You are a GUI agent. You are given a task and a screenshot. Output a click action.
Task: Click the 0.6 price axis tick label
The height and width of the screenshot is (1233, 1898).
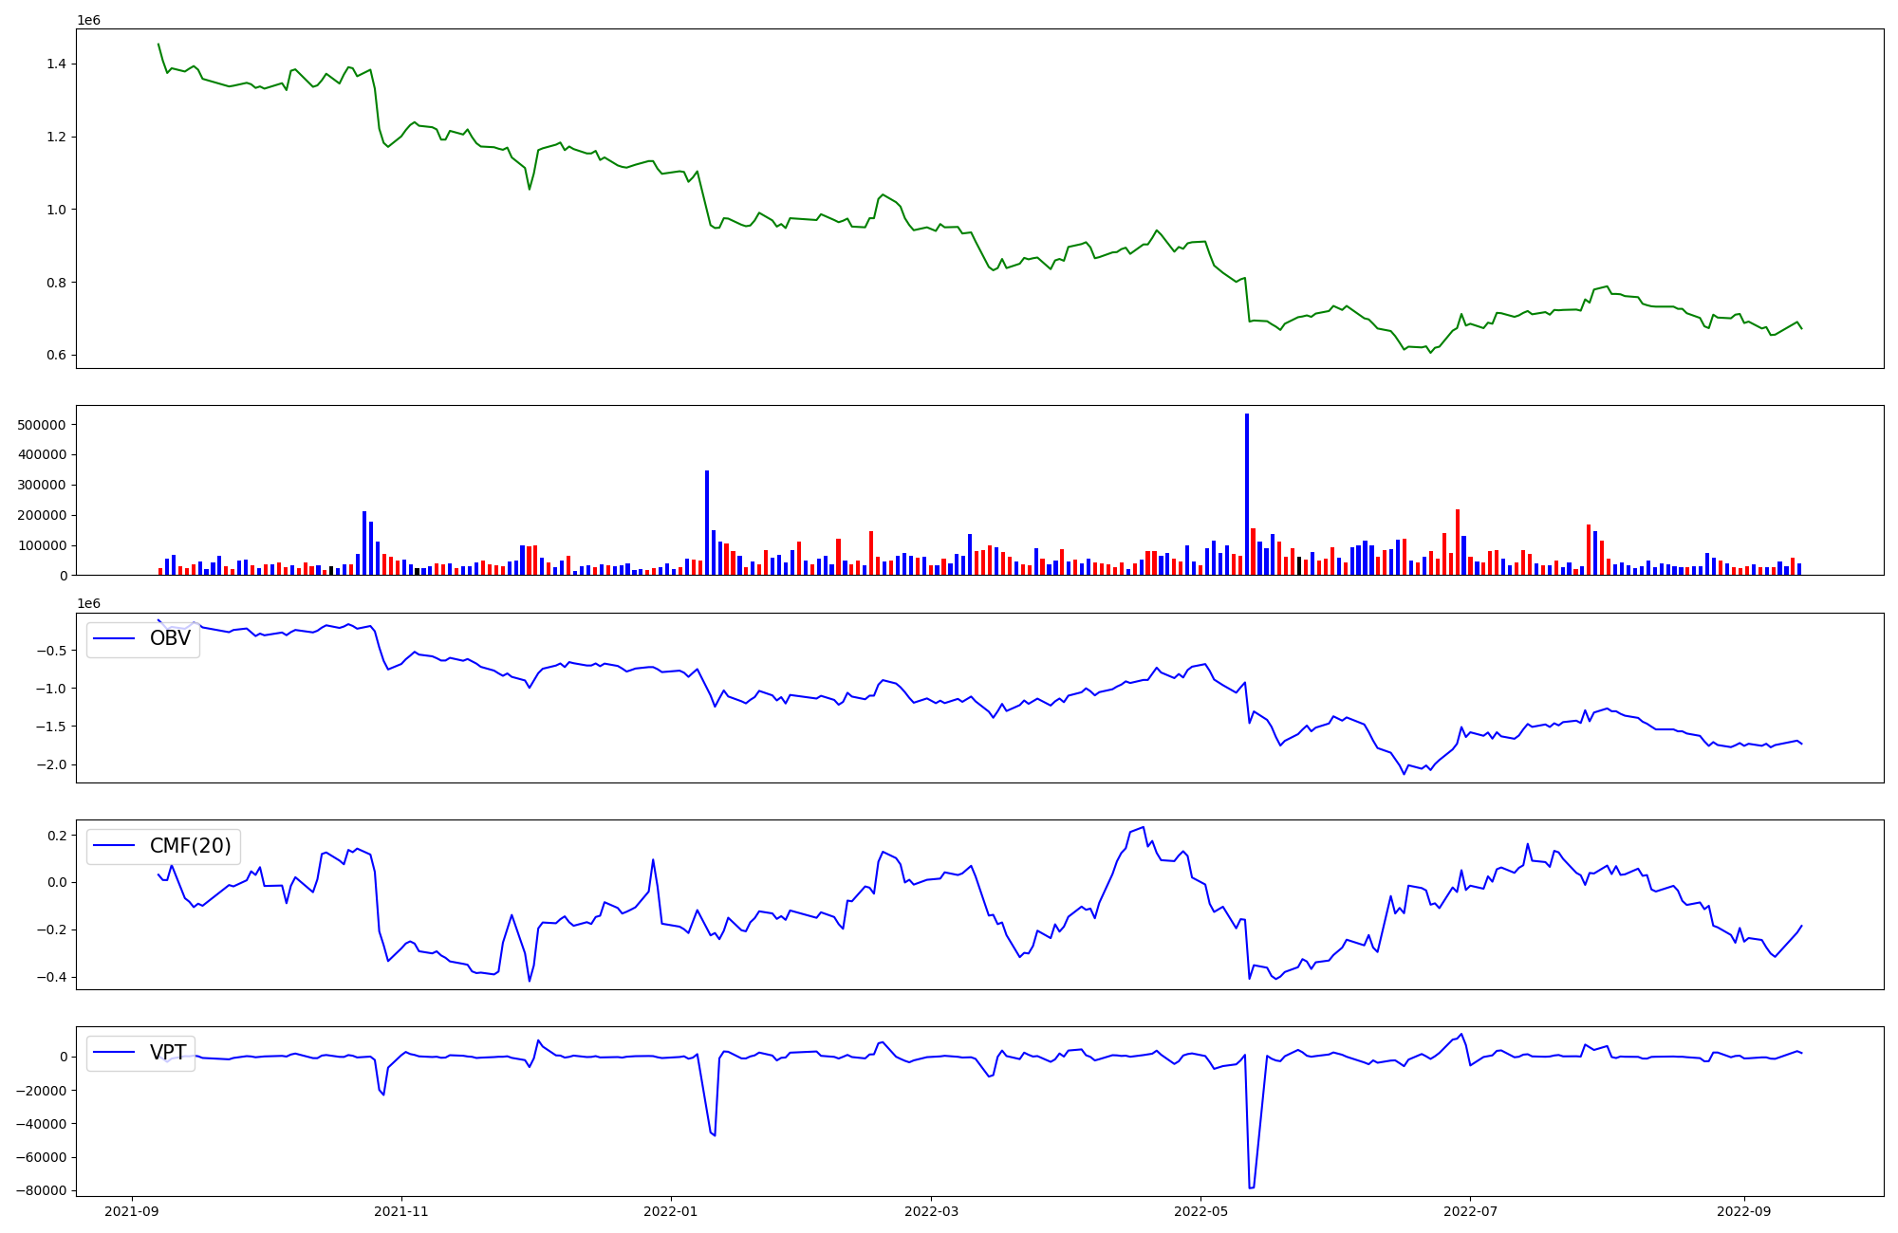pyautogui.click(x=56, y=355)
